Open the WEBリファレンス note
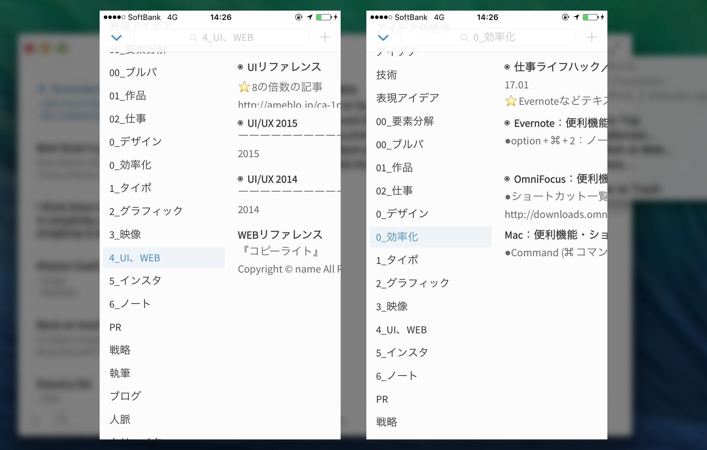The width and height of the screenshot is (707, 450). [x=280, y=235]
